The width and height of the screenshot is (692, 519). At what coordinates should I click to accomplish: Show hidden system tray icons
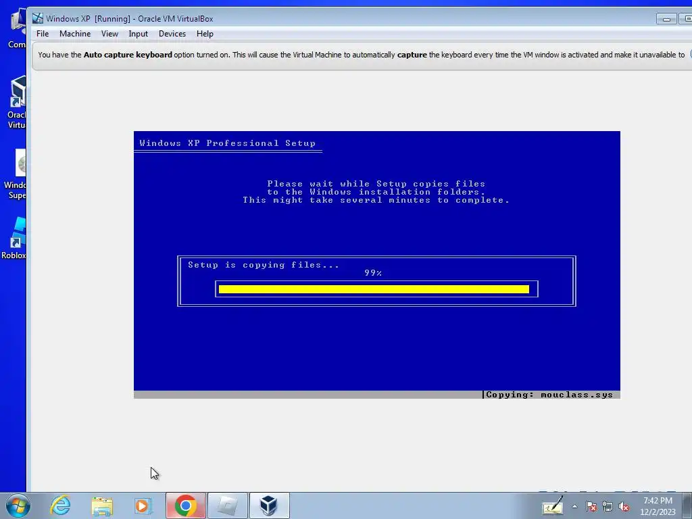pyautogui.click(x=574, y=507)
